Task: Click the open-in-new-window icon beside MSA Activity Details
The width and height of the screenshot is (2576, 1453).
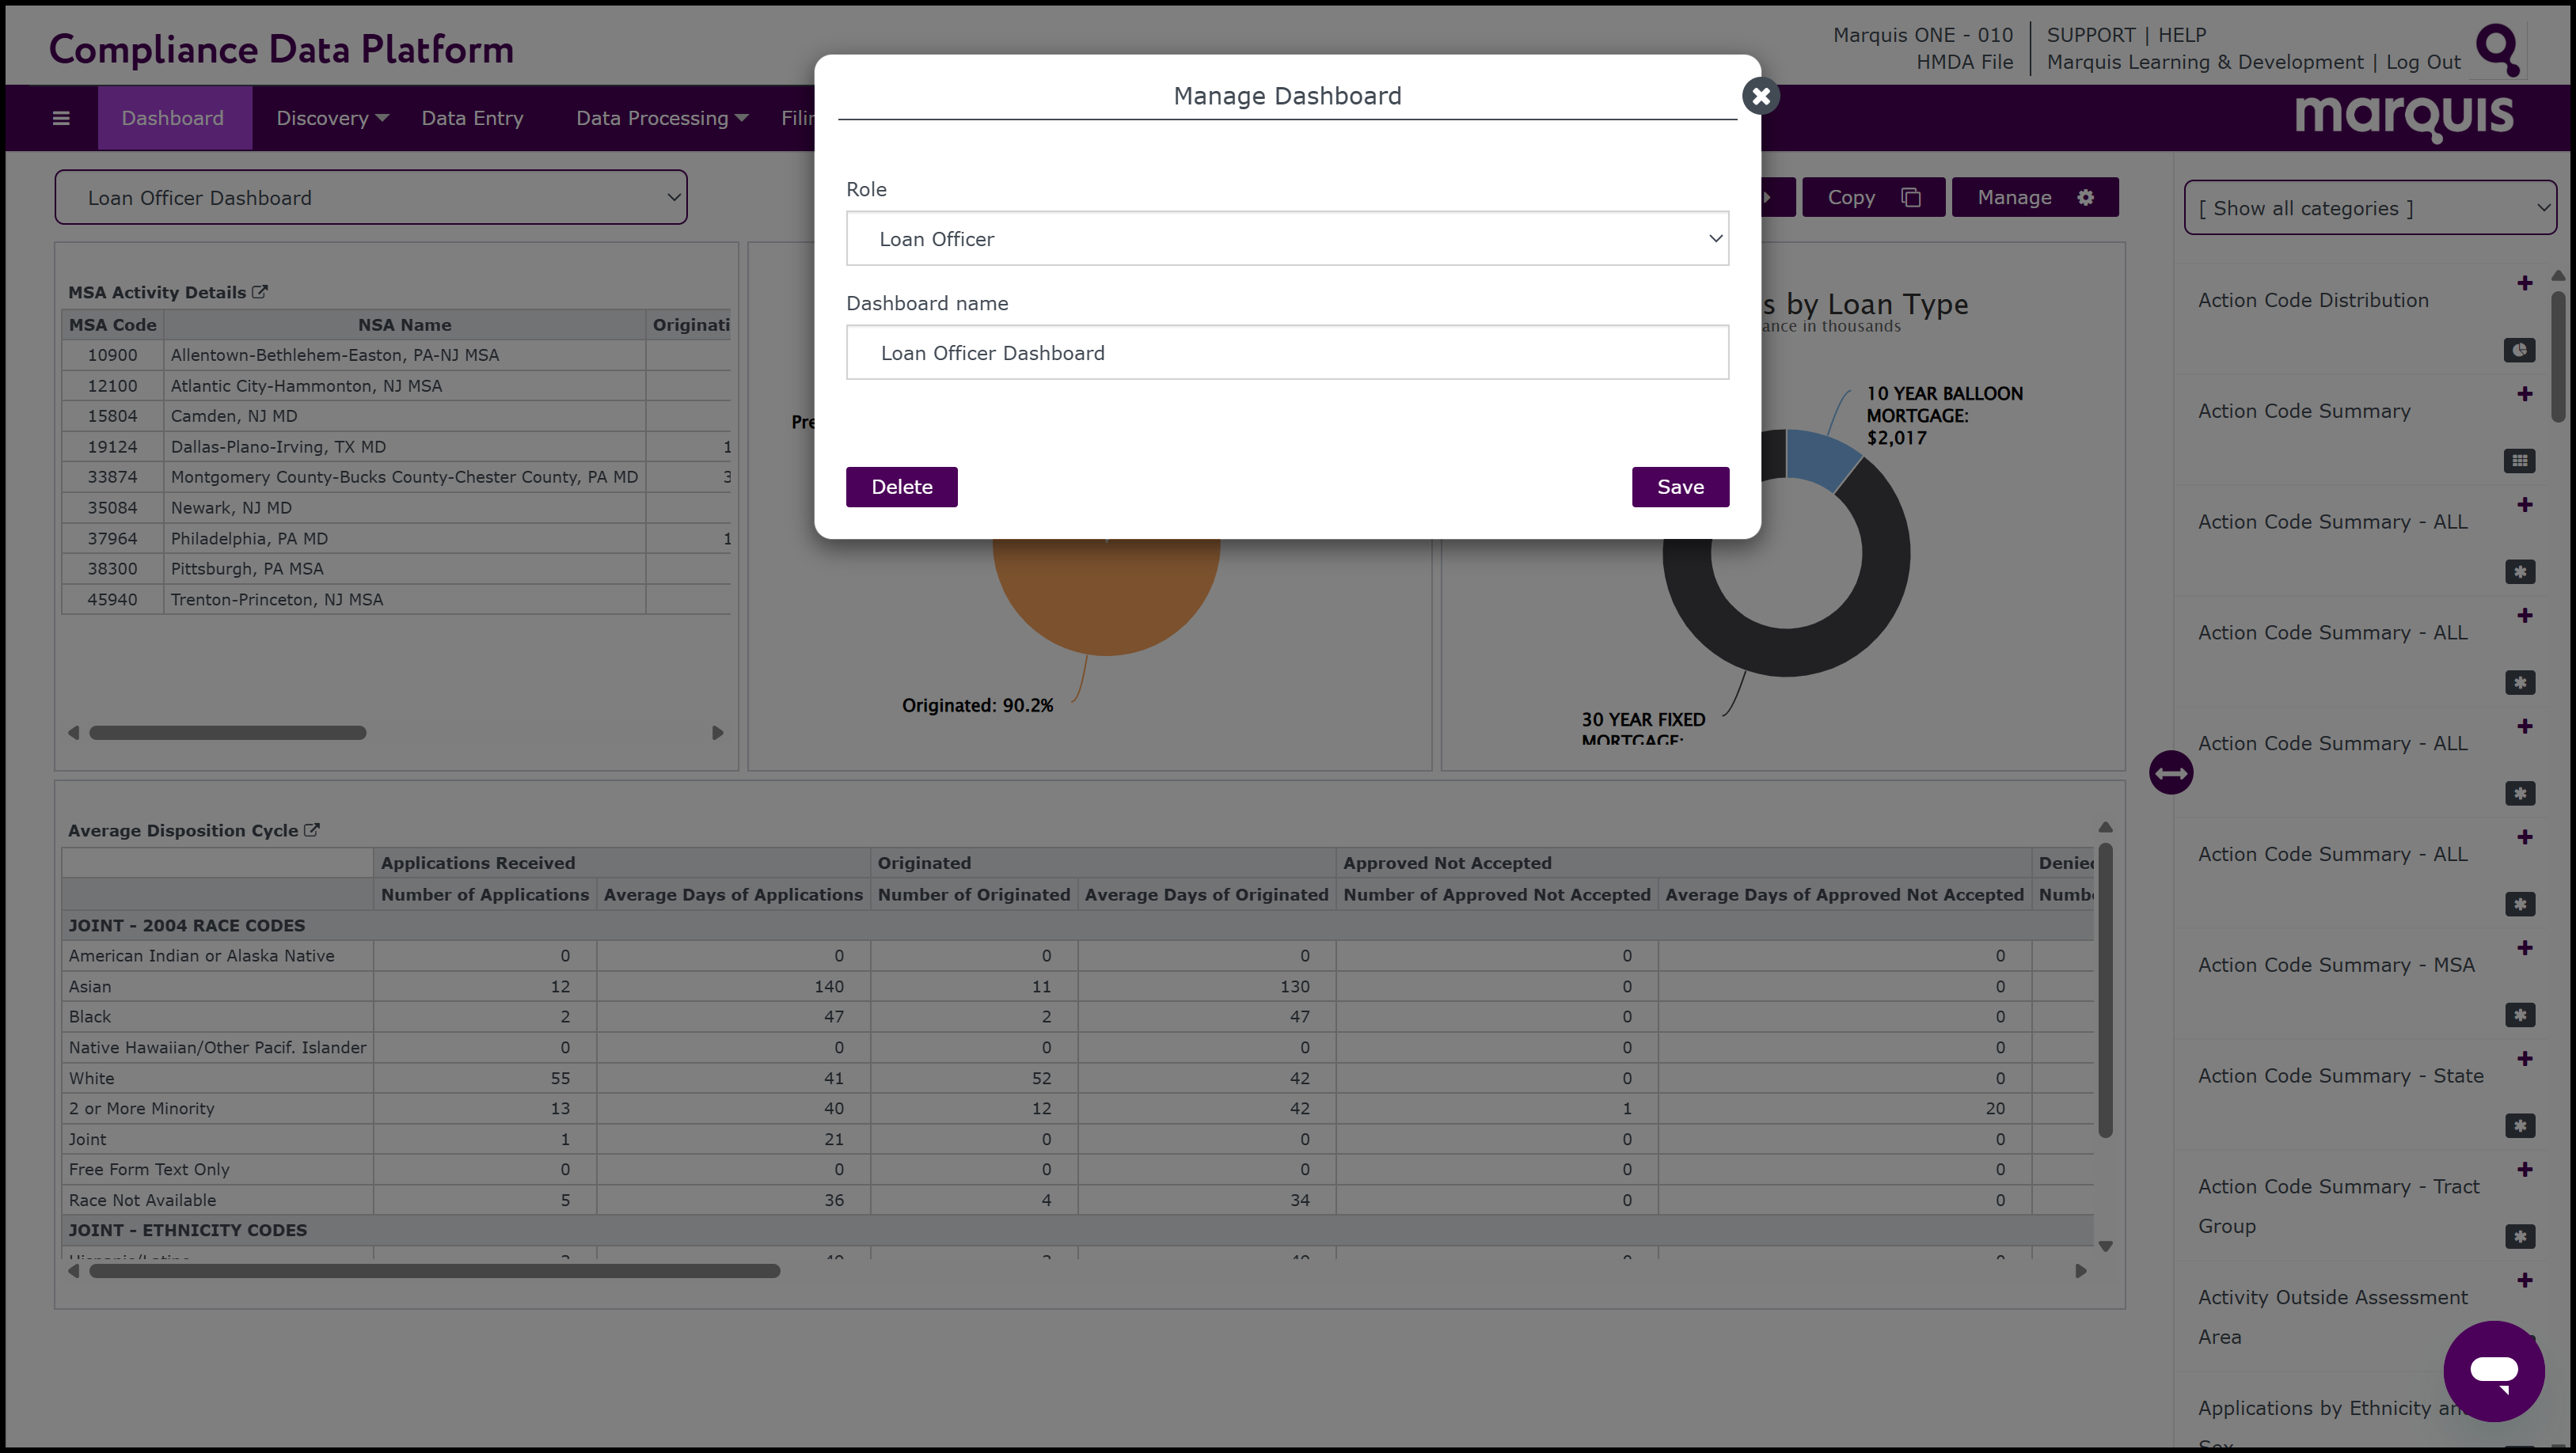Action: coord(260,292)
